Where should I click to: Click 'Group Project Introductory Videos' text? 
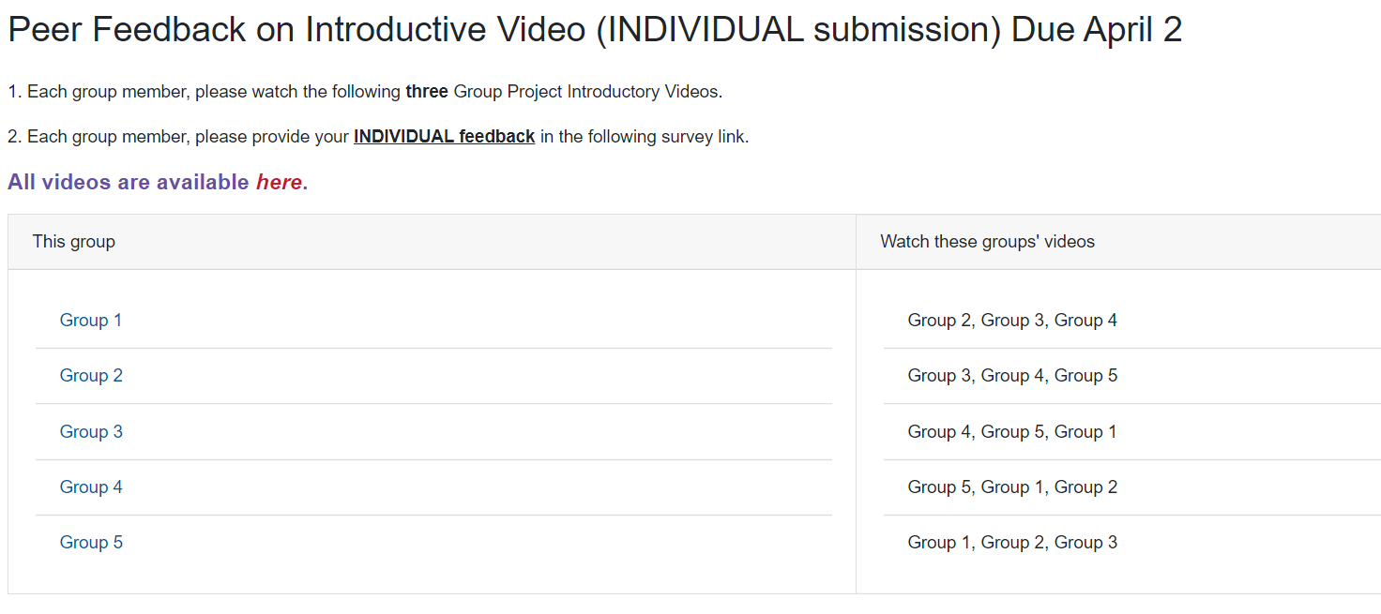585,92
